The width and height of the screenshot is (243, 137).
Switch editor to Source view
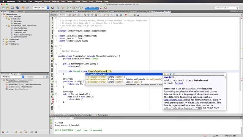coord(54,15)
